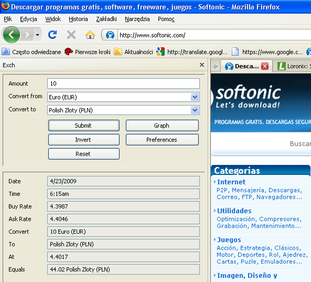Open the Aktualności feed bookmark
This screenshot has height=282, width=311.
coord(134,52)
